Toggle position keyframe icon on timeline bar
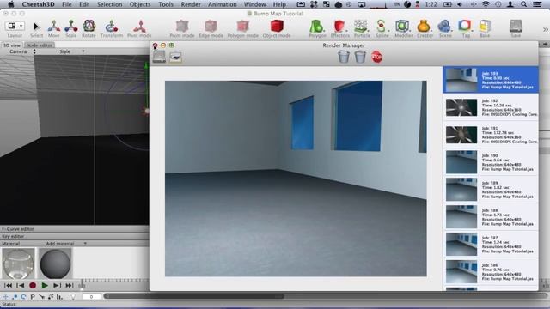Image resolution: width=550 pixels, height=309 pixels. pos(6,297)
